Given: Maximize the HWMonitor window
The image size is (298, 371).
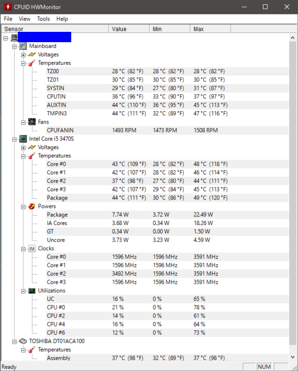Looking at the screenshot, I should click(265, 7).
